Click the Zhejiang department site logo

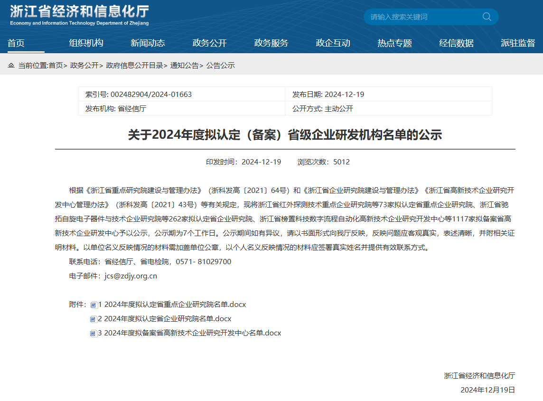tap(79, 15)
